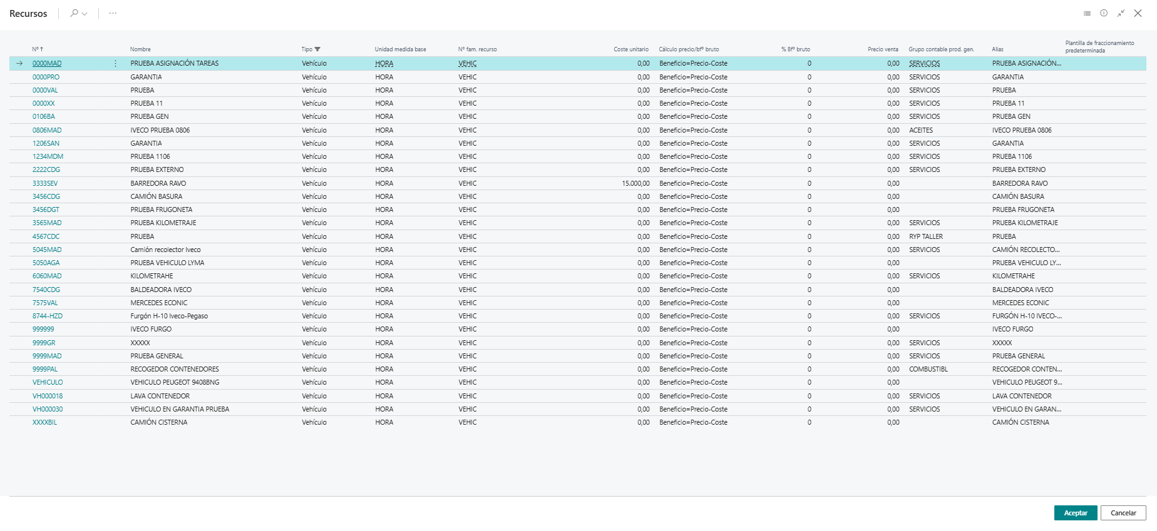Open resource XXXXBIL link
Image resolution: width=1157 pixels, height=531 pixels.
point(44,422)
